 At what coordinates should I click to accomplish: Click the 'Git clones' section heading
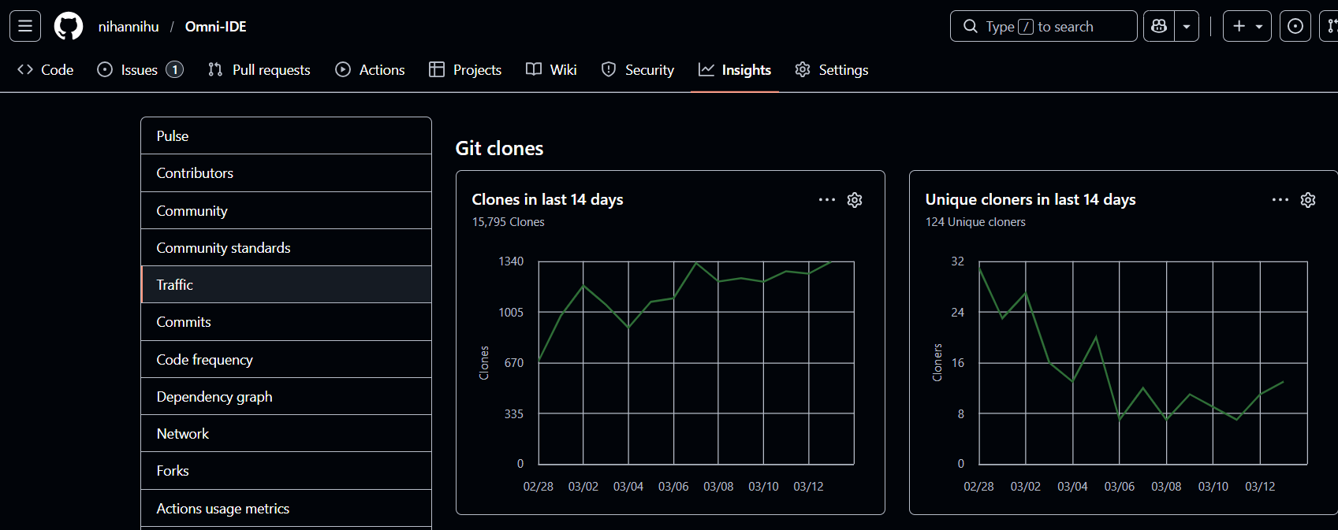pos(500,148)
